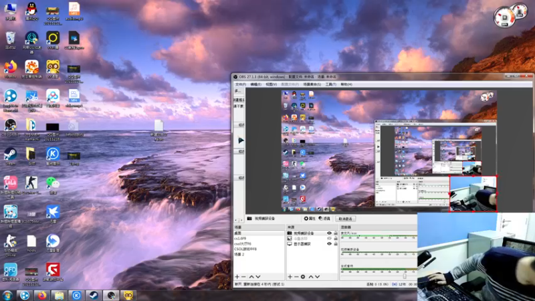This screenshot has width=535, height=301.
Task: Click the video capture device source icon
Action: point(290,233)
